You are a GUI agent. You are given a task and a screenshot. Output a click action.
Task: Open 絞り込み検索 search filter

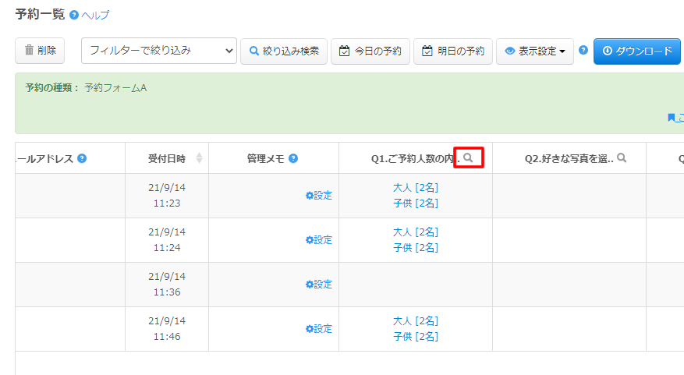point(284,51)
